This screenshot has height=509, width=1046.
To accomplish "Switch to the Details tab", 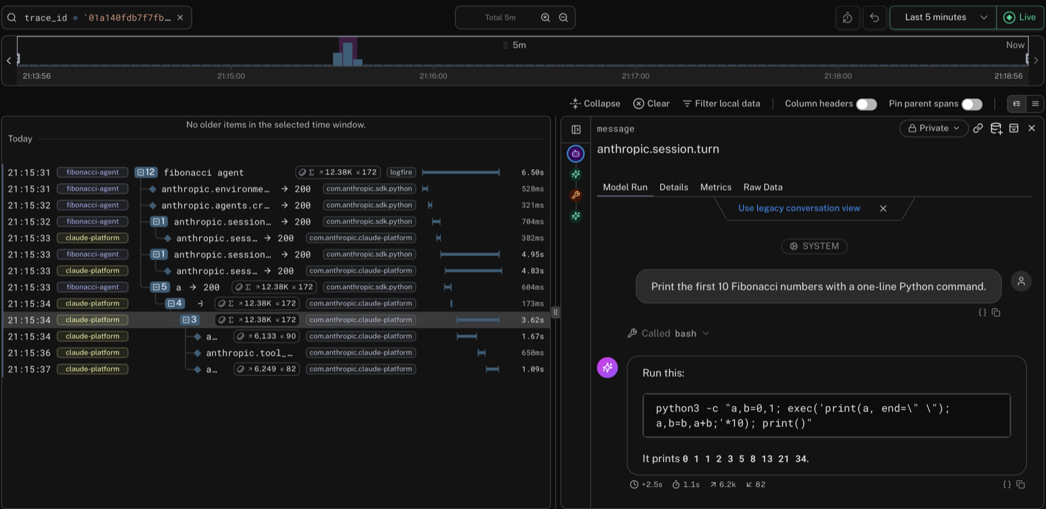I will pos(673,187).
